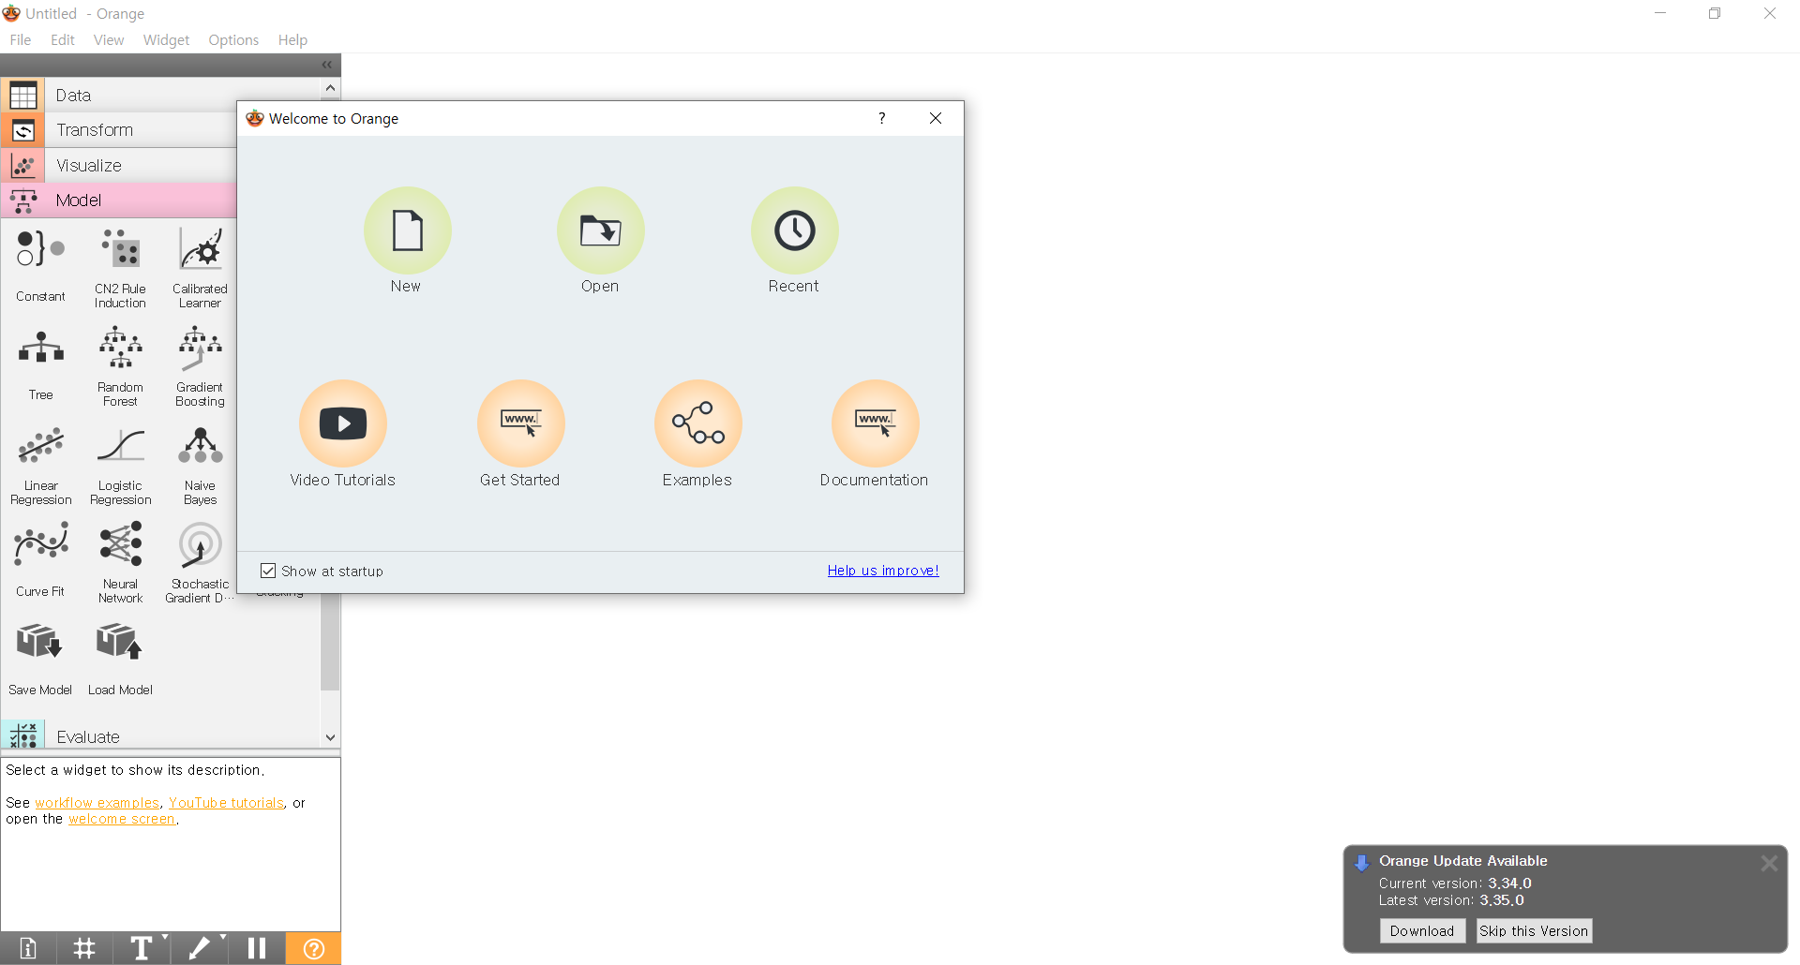Open the welcome screen link

(122, 819)
